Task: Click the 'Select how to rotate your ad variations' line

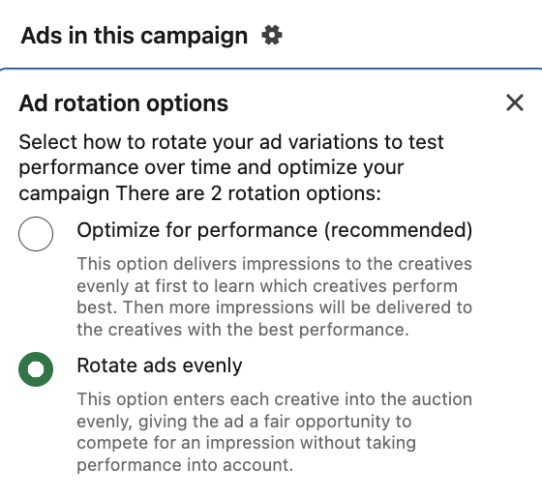Action: click(x=231, y=142)
